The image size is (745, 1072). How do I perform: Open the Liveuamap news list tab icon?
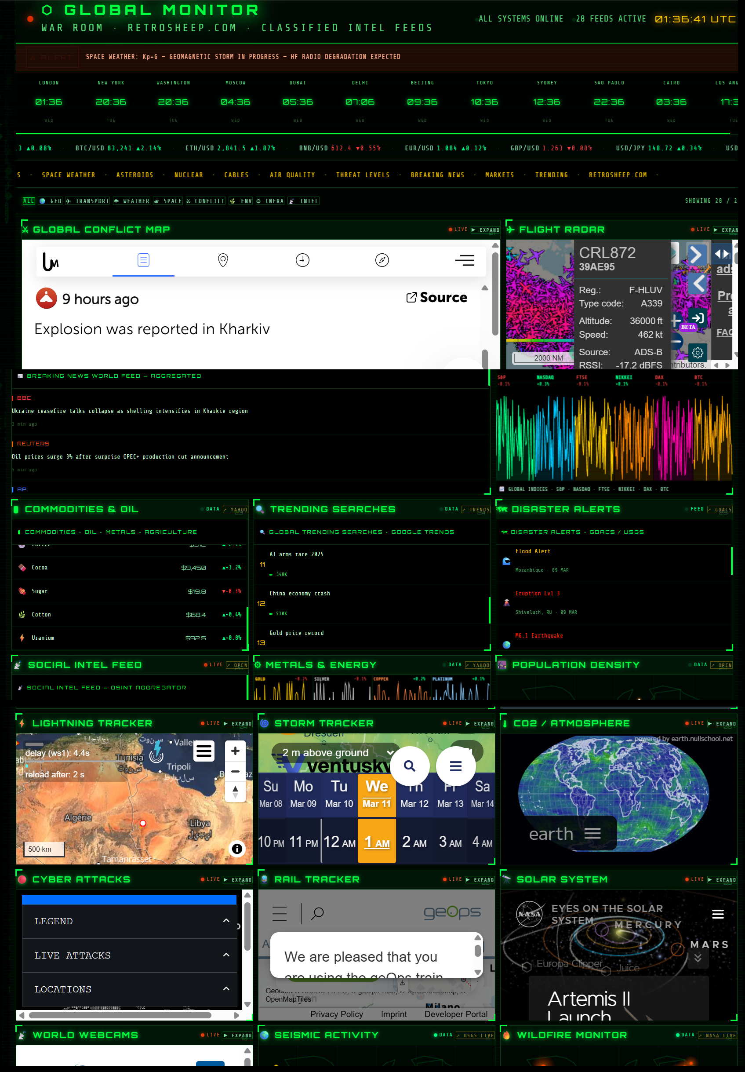click(x=143, y=260)
